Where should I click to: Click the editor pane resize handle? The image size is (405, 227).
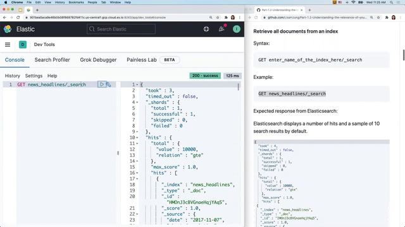pyautogui.click(x=118, y=153)
